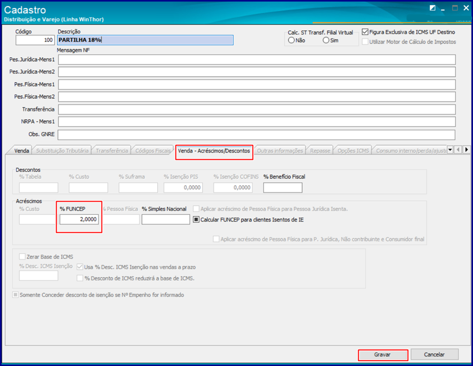
Task: Open the Códigos Fiscais tab
Action: tap(153, 151)
